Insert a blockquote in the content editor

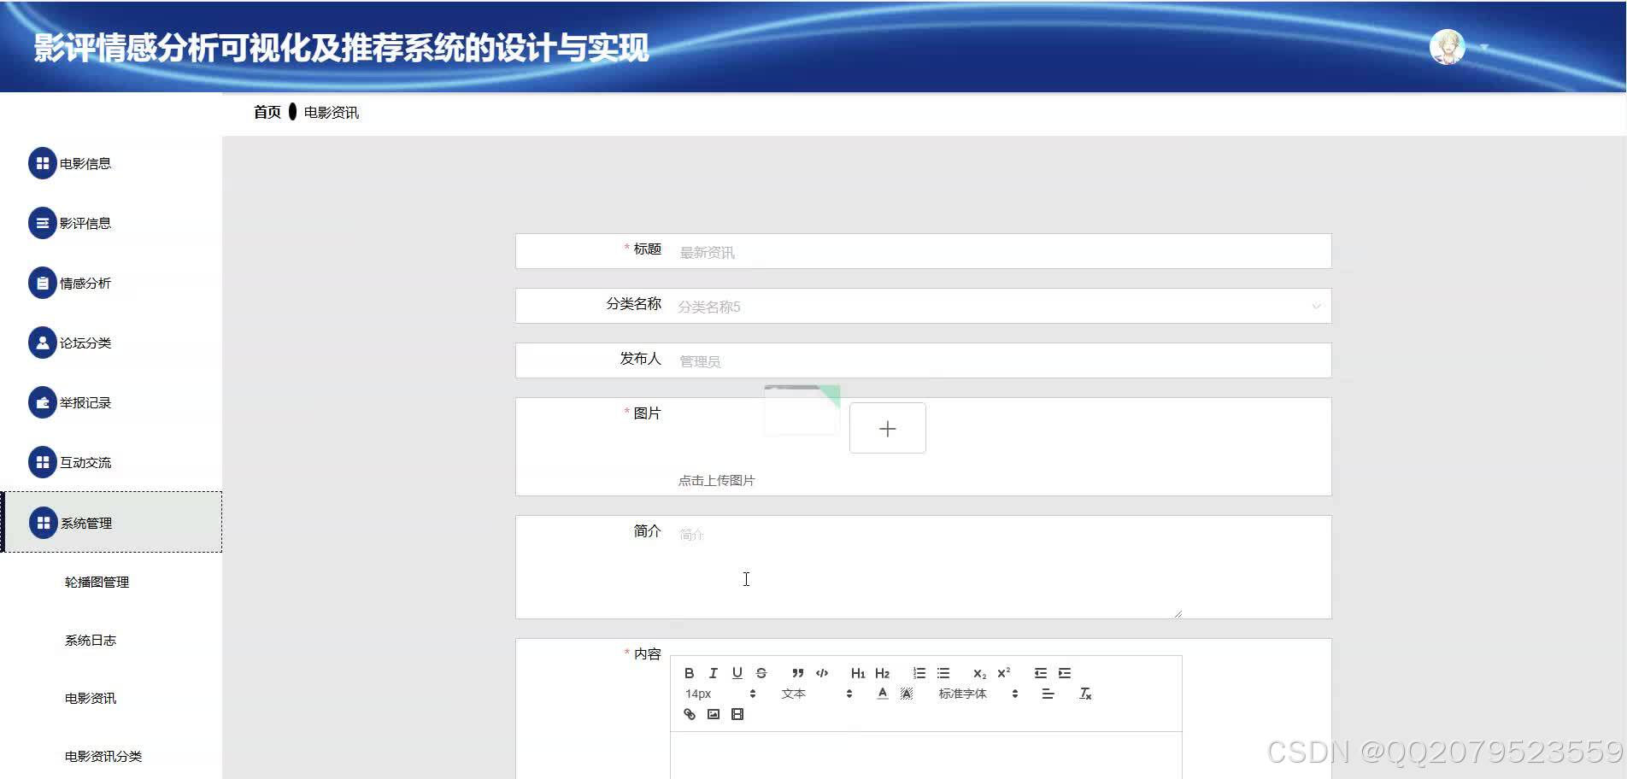(x=797, y=673)
